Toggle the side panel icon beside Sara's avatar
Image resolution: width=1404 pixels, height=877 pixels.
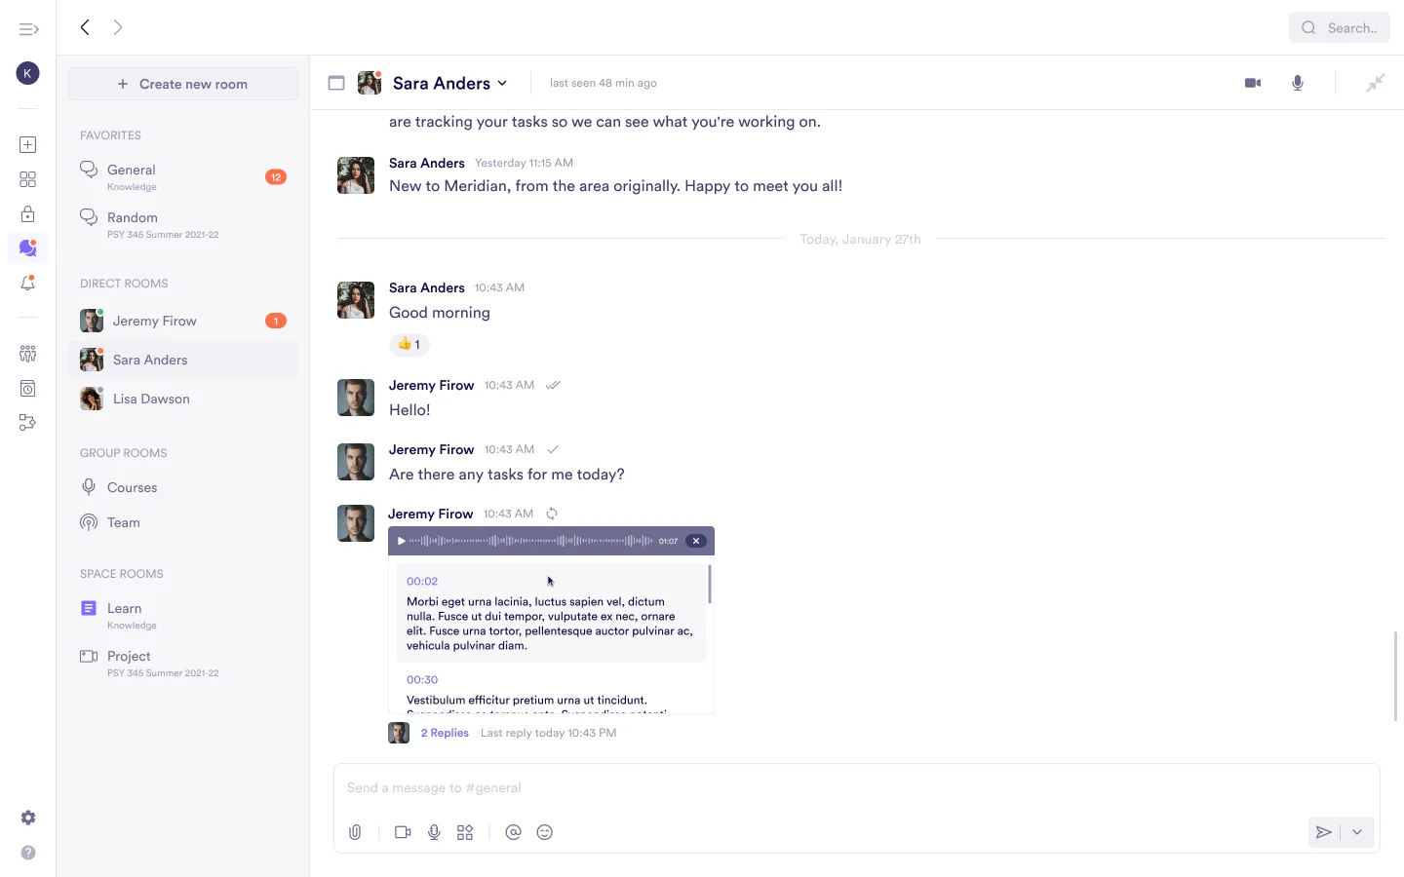(x=336, y=83)
